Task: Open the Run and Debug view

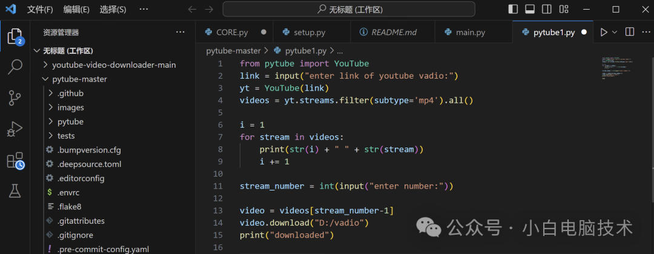Action: pyautogui.click(x=15, y=129)
